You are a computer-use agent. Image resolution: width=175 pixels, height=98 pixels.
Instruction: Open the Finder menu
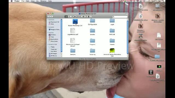click(17, 1)
